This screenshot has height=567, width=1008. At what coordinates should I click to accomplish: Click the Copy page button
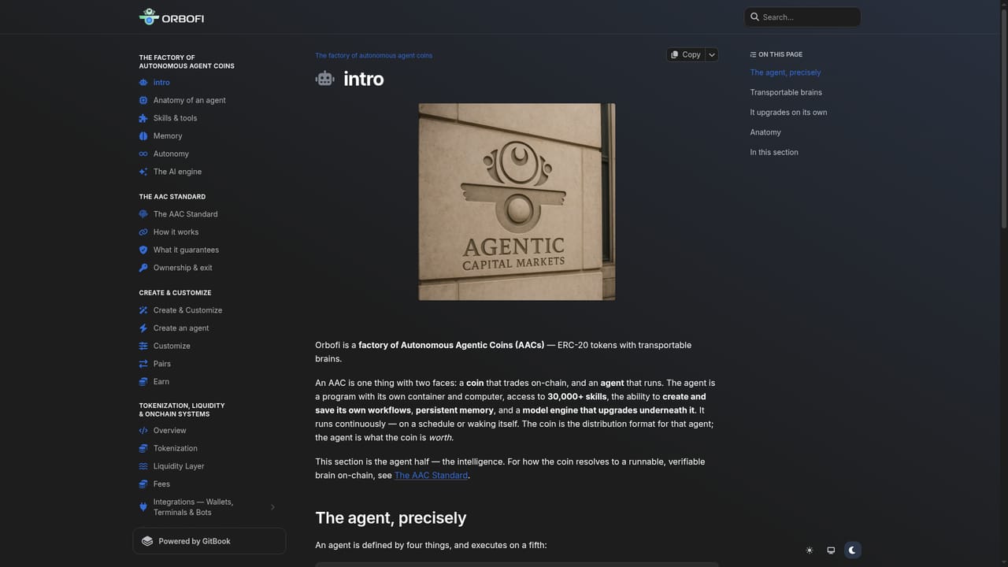(686, 54)
